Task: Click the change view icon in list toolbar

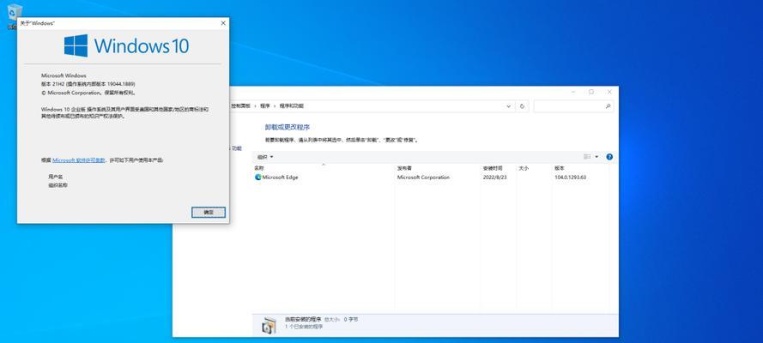Action: pyautogui.click(x=587, y=157)
